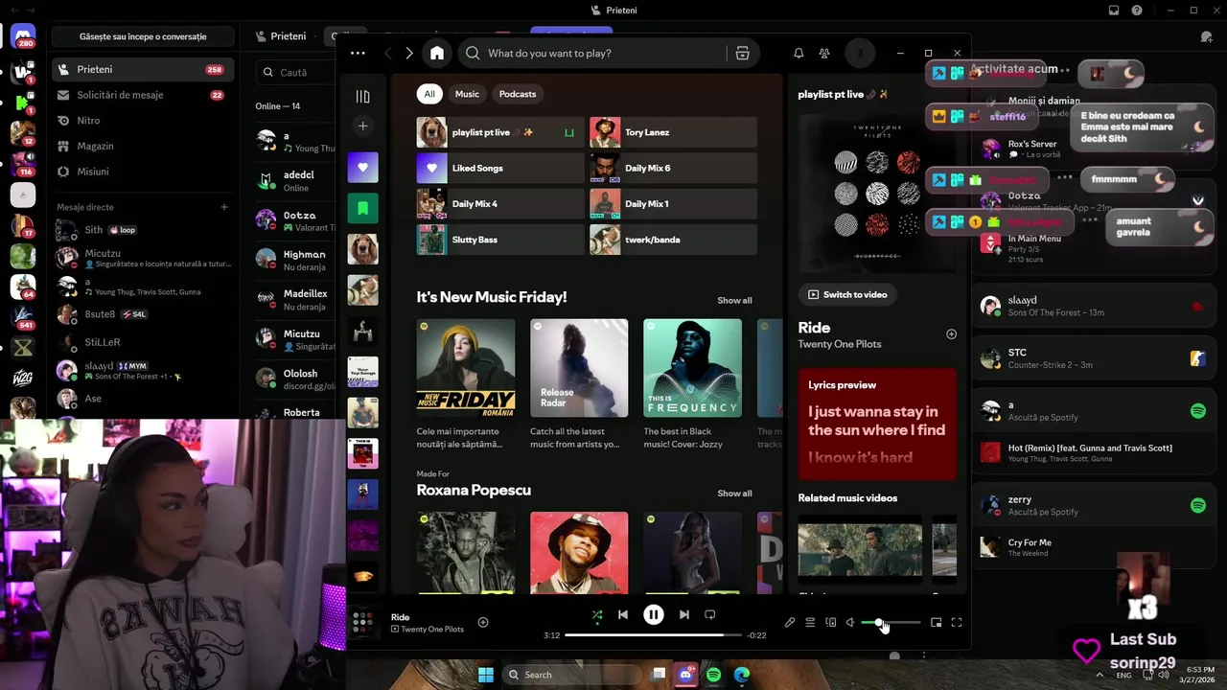Seek on the song progress bar
The image size is (1227, 690).
point(653,634)
